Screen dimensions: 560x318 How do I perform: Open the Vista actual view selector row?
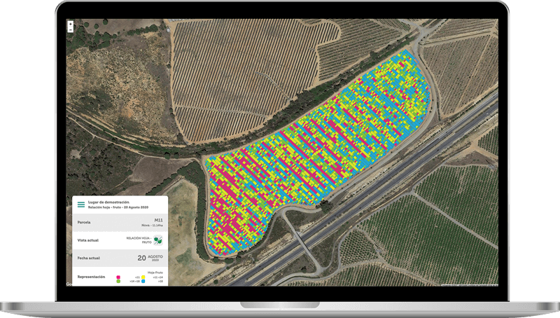(119, 240)
